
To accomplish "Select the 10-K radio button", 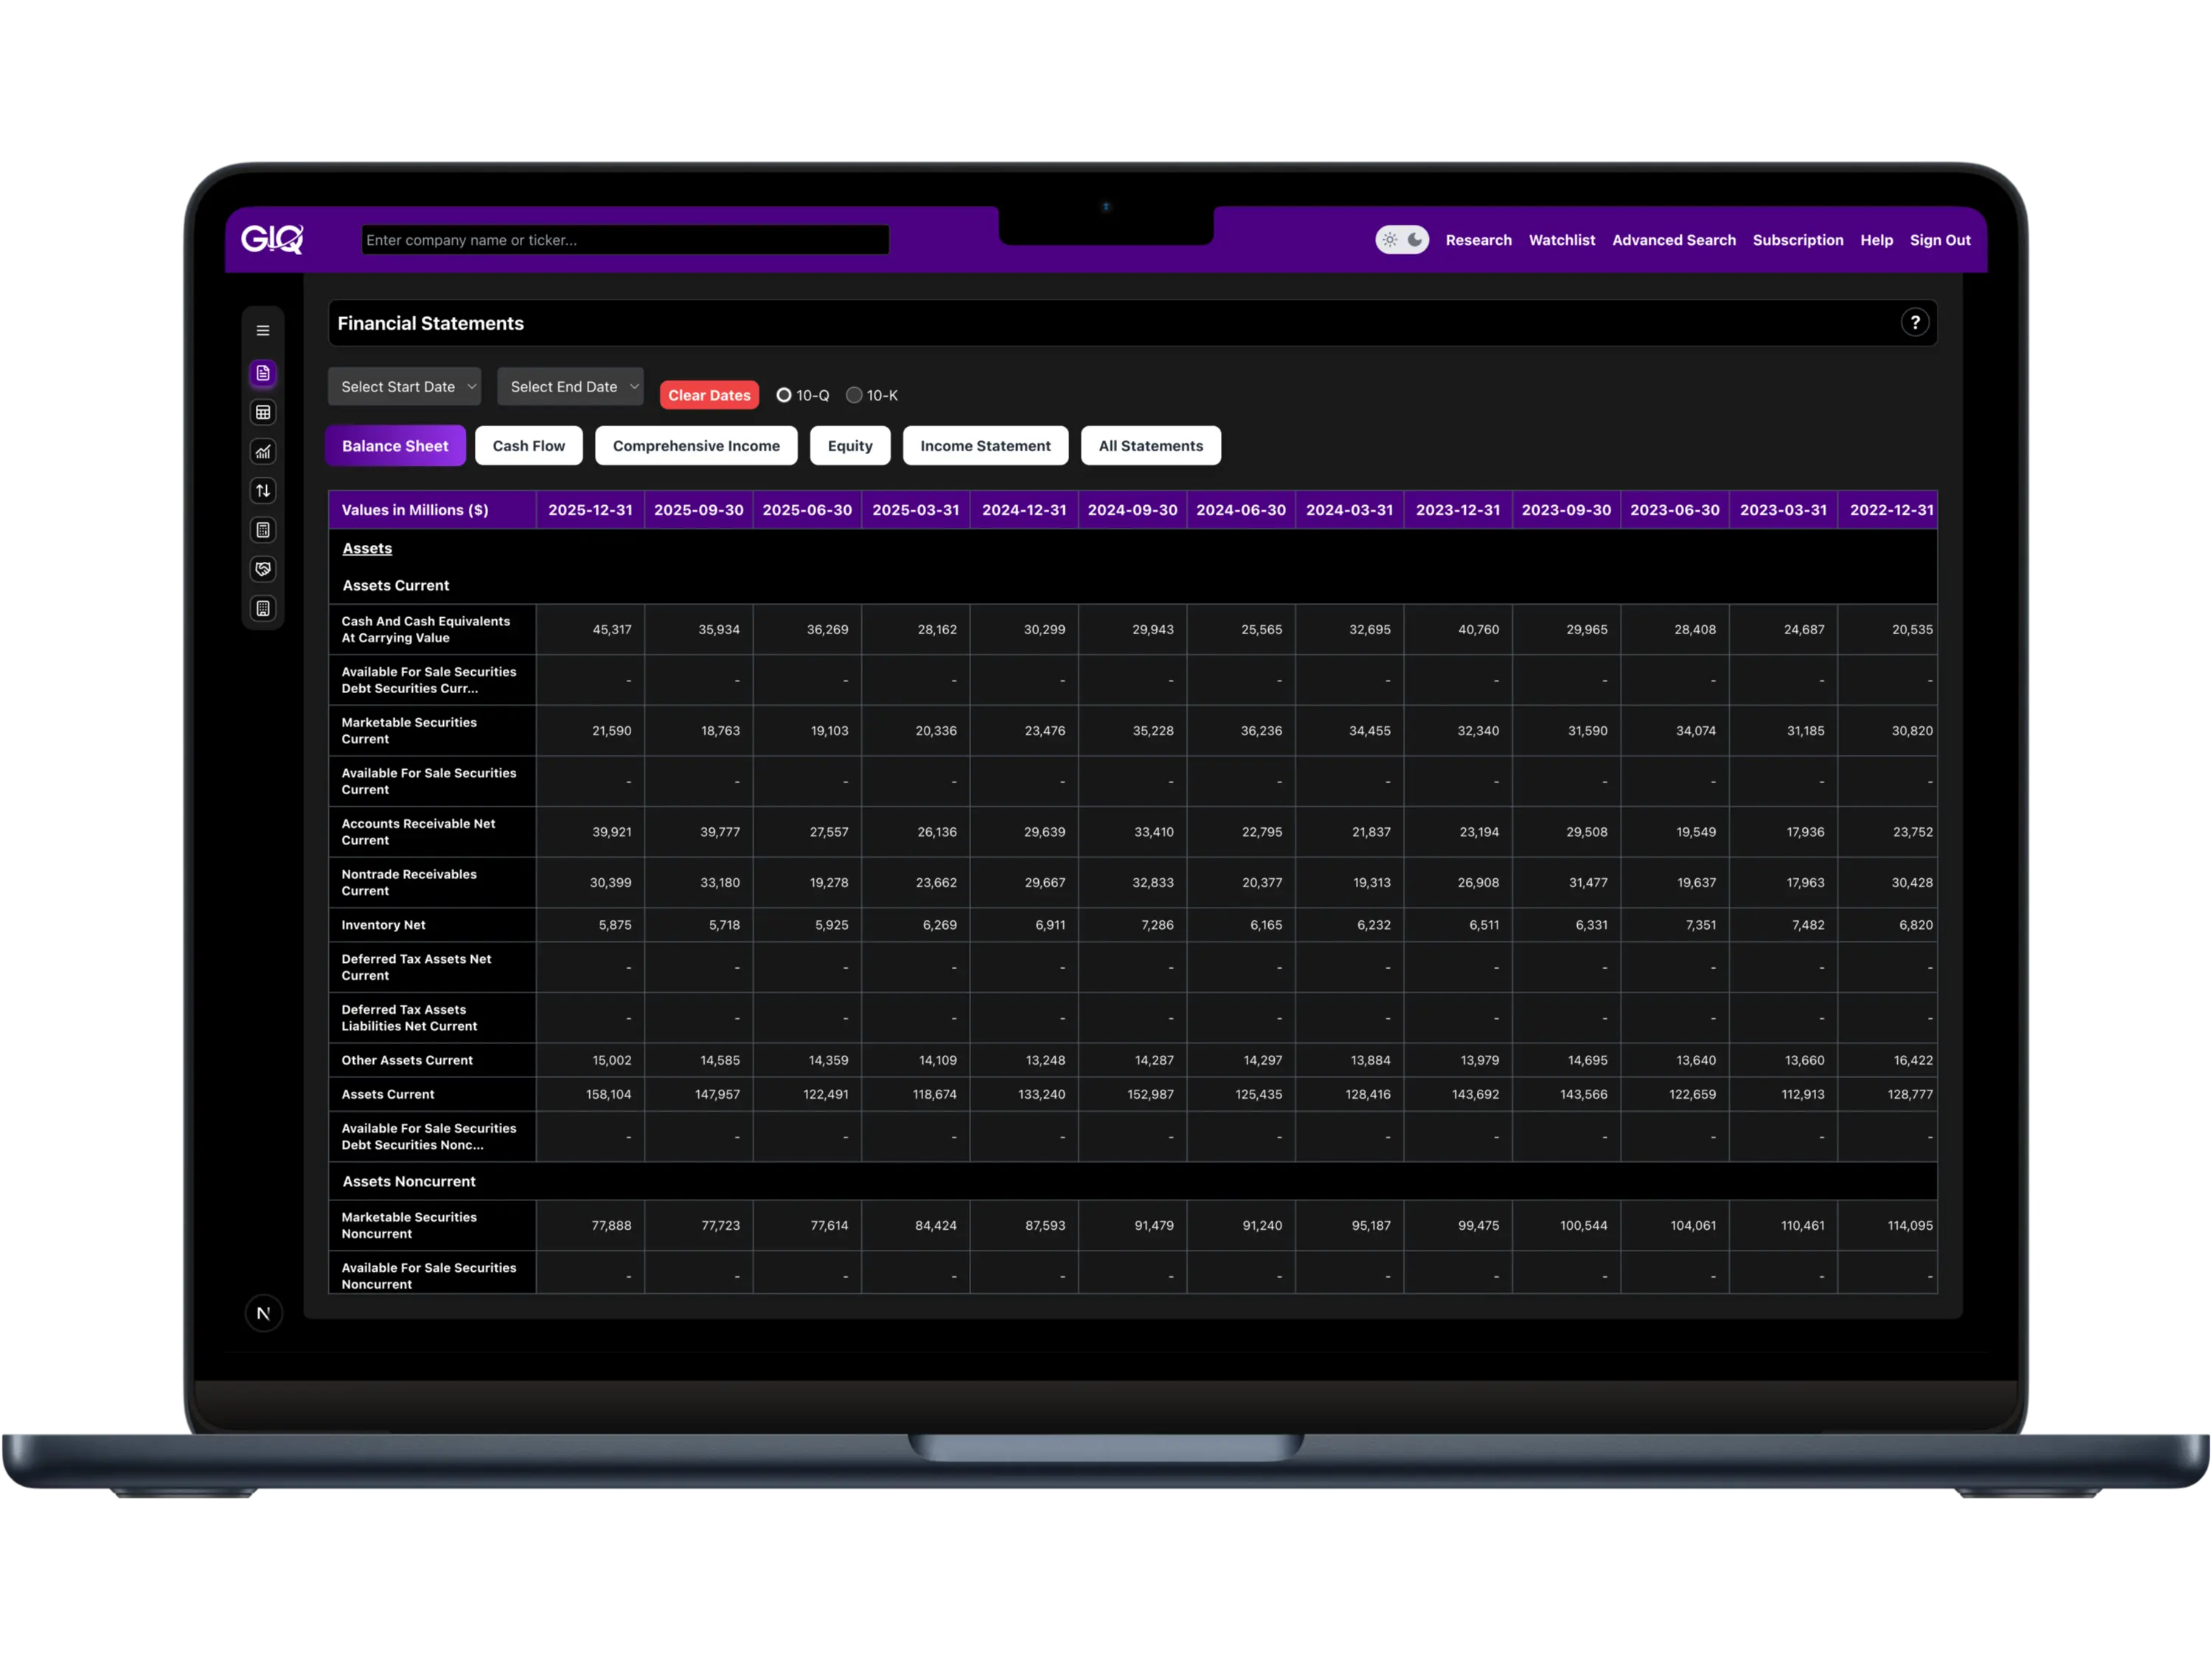I will 854,395.
